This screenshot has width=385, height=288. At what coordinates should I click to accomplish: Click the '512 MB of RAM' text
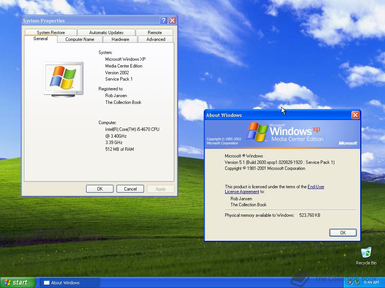120,149
